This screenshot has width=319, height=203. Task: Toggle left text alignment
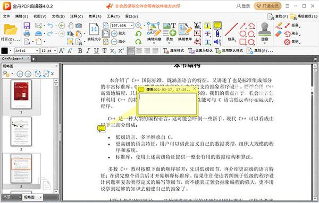131,51
